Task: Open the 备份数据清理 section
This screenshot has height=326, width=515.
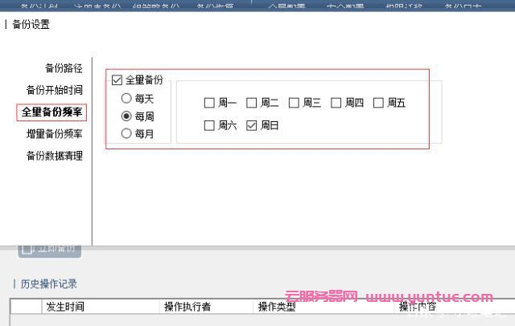Action: (54, 156)
